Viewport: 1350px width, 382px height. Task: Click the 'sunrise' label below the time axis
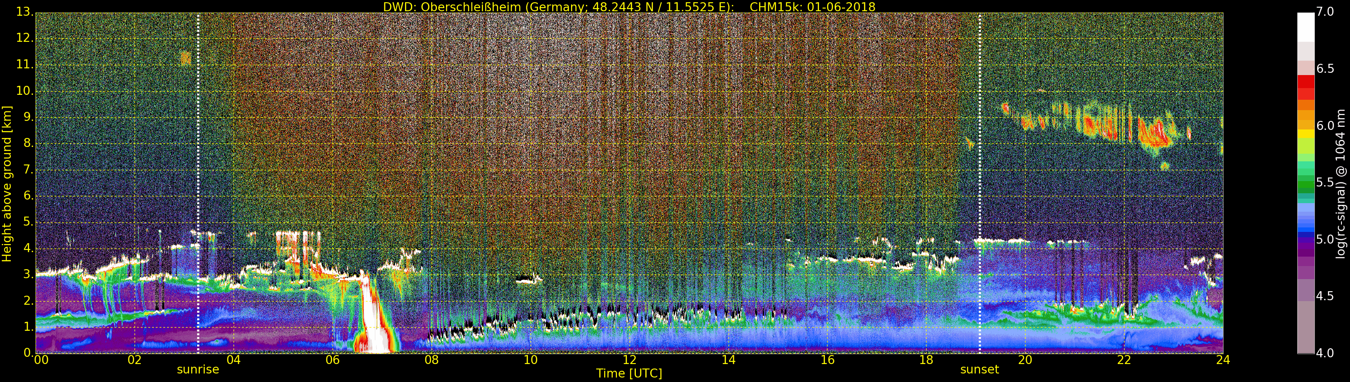point(198,369)
